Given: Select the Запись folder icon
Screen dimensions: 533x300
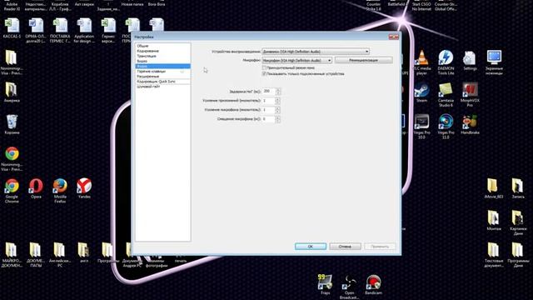Looking at the screenshot, I should tap(518, 187).
